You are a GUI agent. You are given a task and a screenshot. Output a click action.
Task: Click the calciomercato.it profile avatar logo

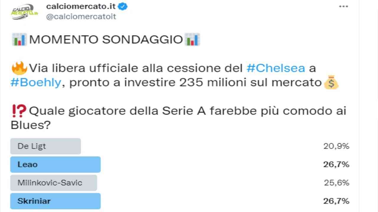click(25, 12)
